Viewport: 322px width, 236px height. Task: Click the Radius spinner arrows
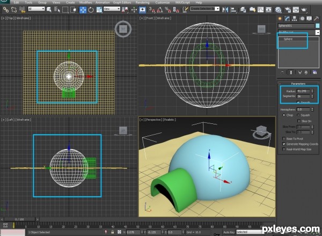coord(312,91)
